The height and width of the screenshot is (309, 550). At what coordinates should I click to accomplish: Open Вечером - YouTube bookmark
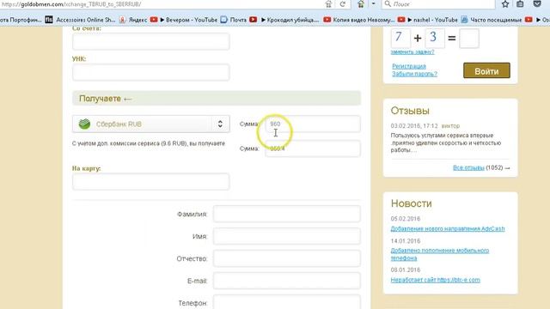pos(184,20)
